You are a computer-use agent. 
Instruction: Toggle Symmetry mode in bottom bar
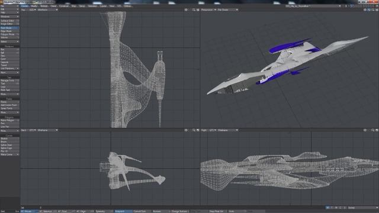(104, 211)
